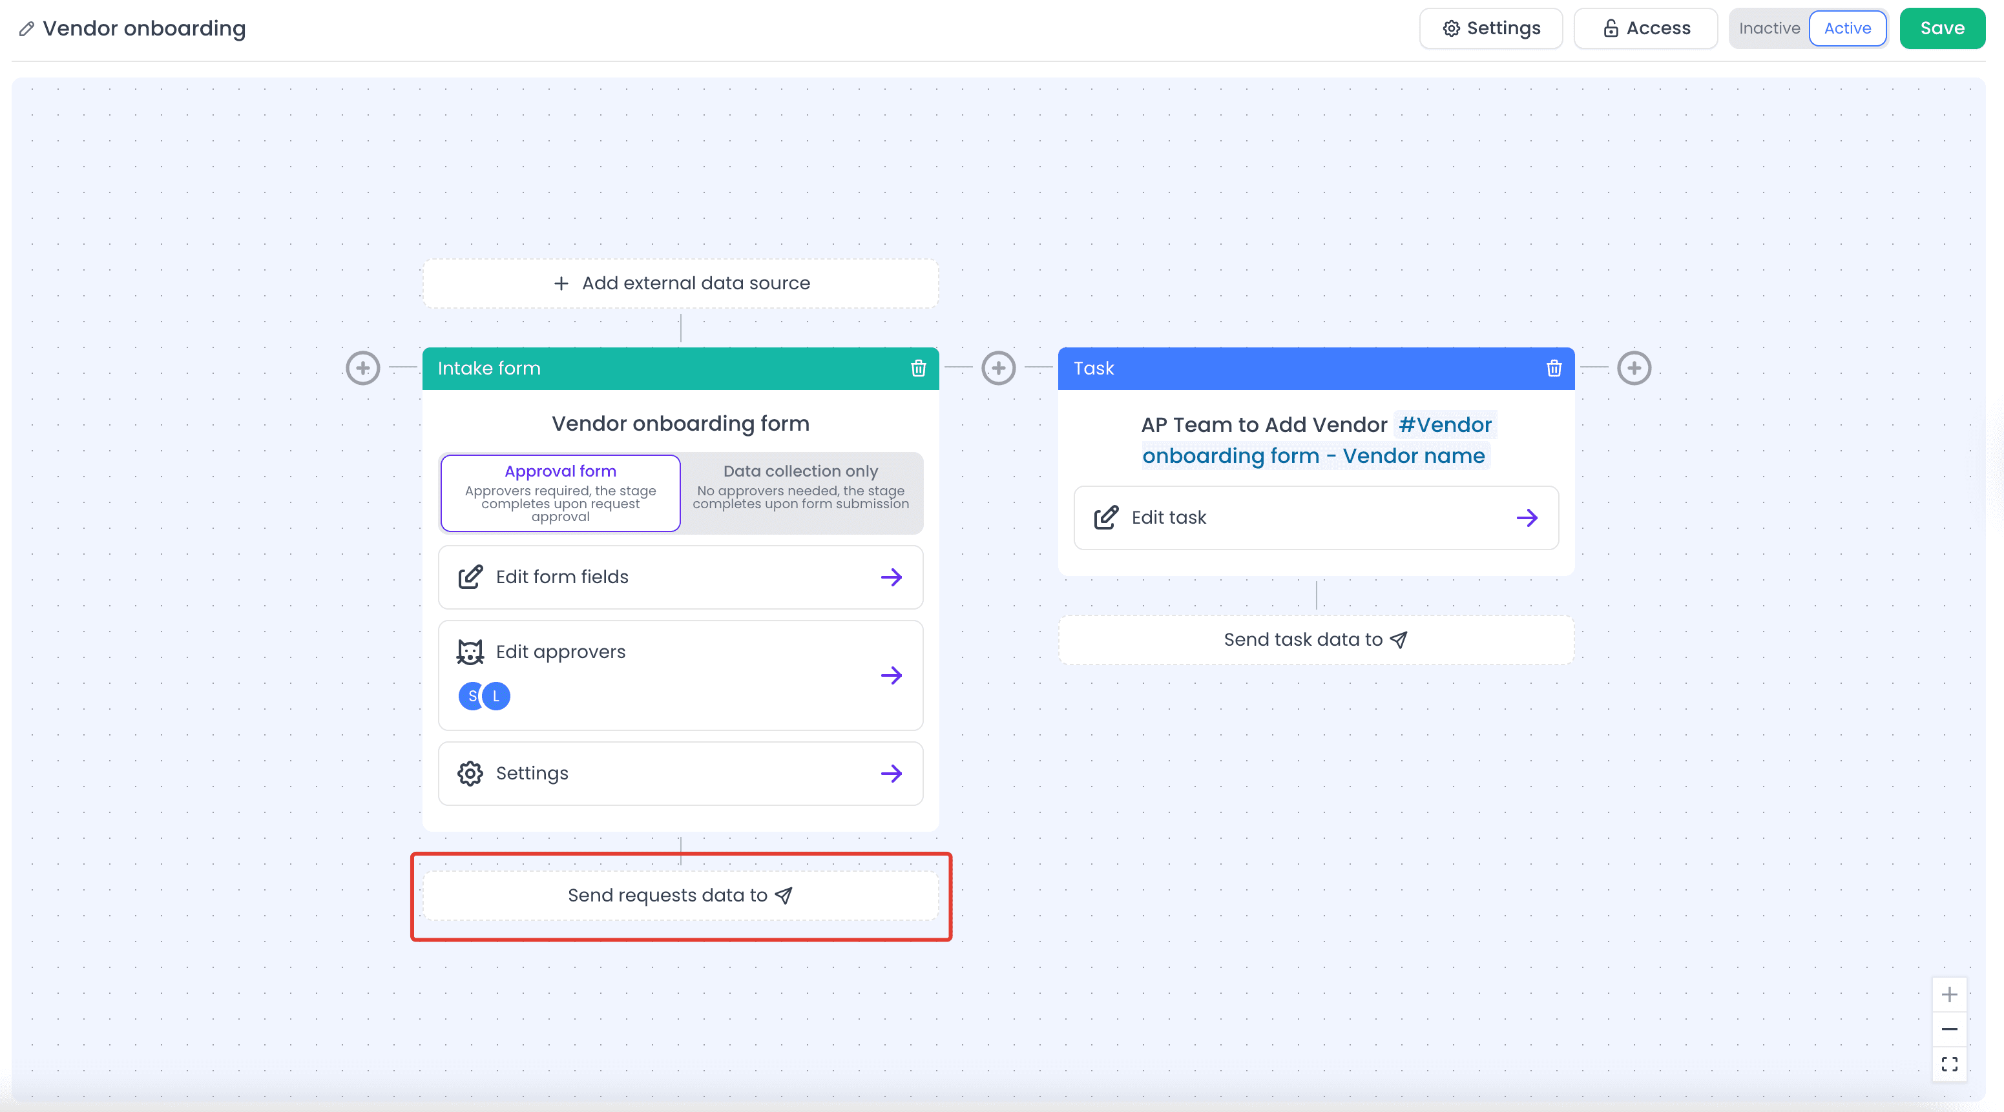The height and width of the screenshot is (1112, 2004).
Task: Add stage before Intake form
Action: (362, 368)
